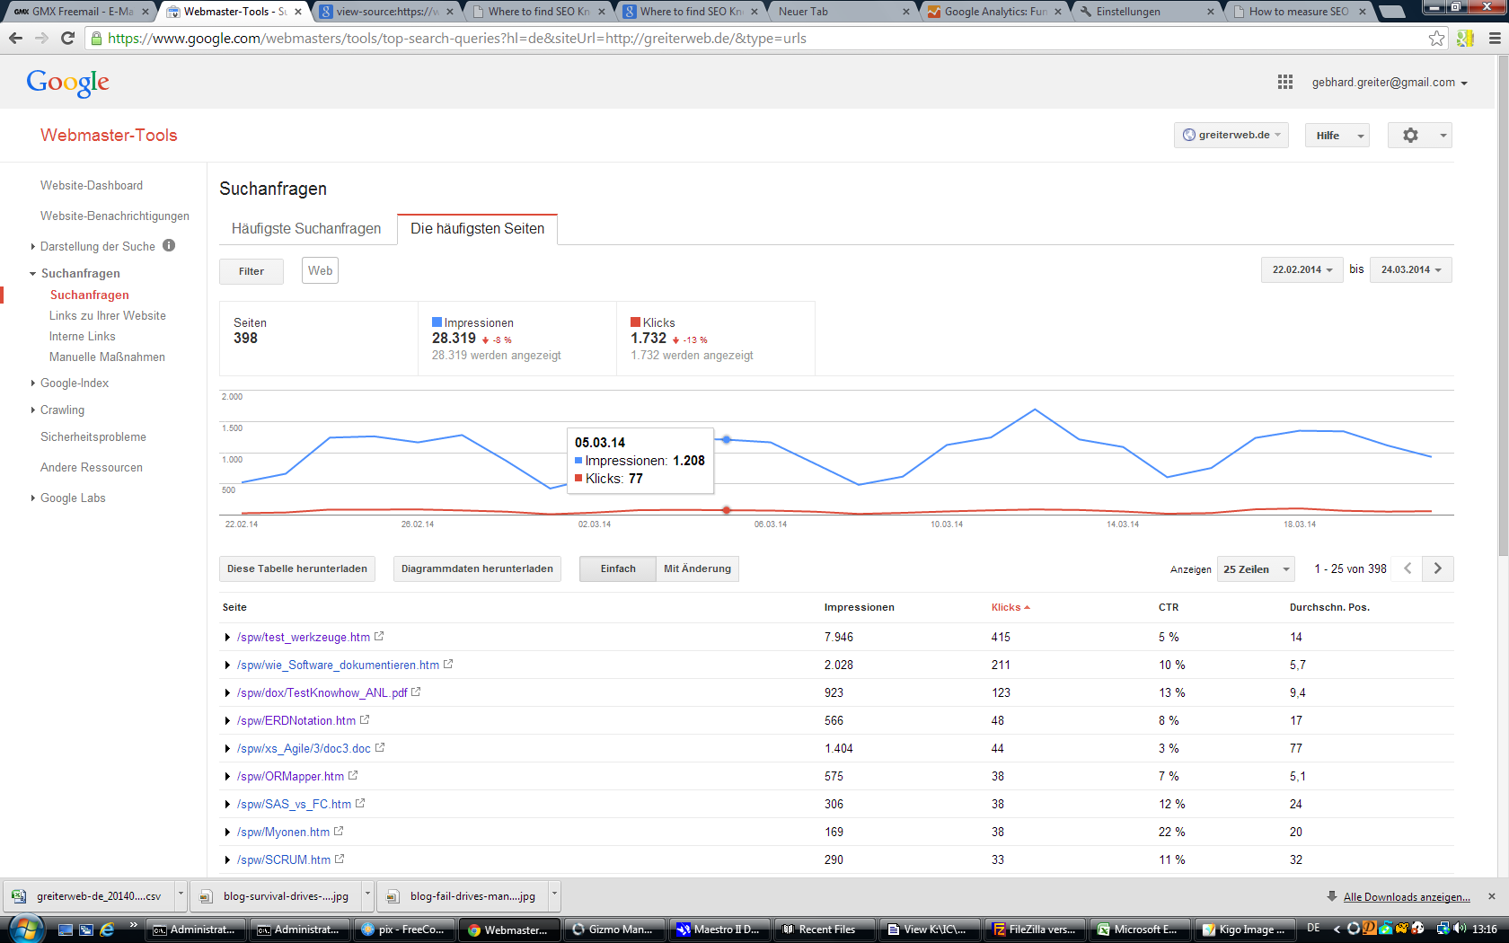Reload the page with refresh icon
Image resolution: width=1509 pixels, height=943 pixels.
[67, 38]
